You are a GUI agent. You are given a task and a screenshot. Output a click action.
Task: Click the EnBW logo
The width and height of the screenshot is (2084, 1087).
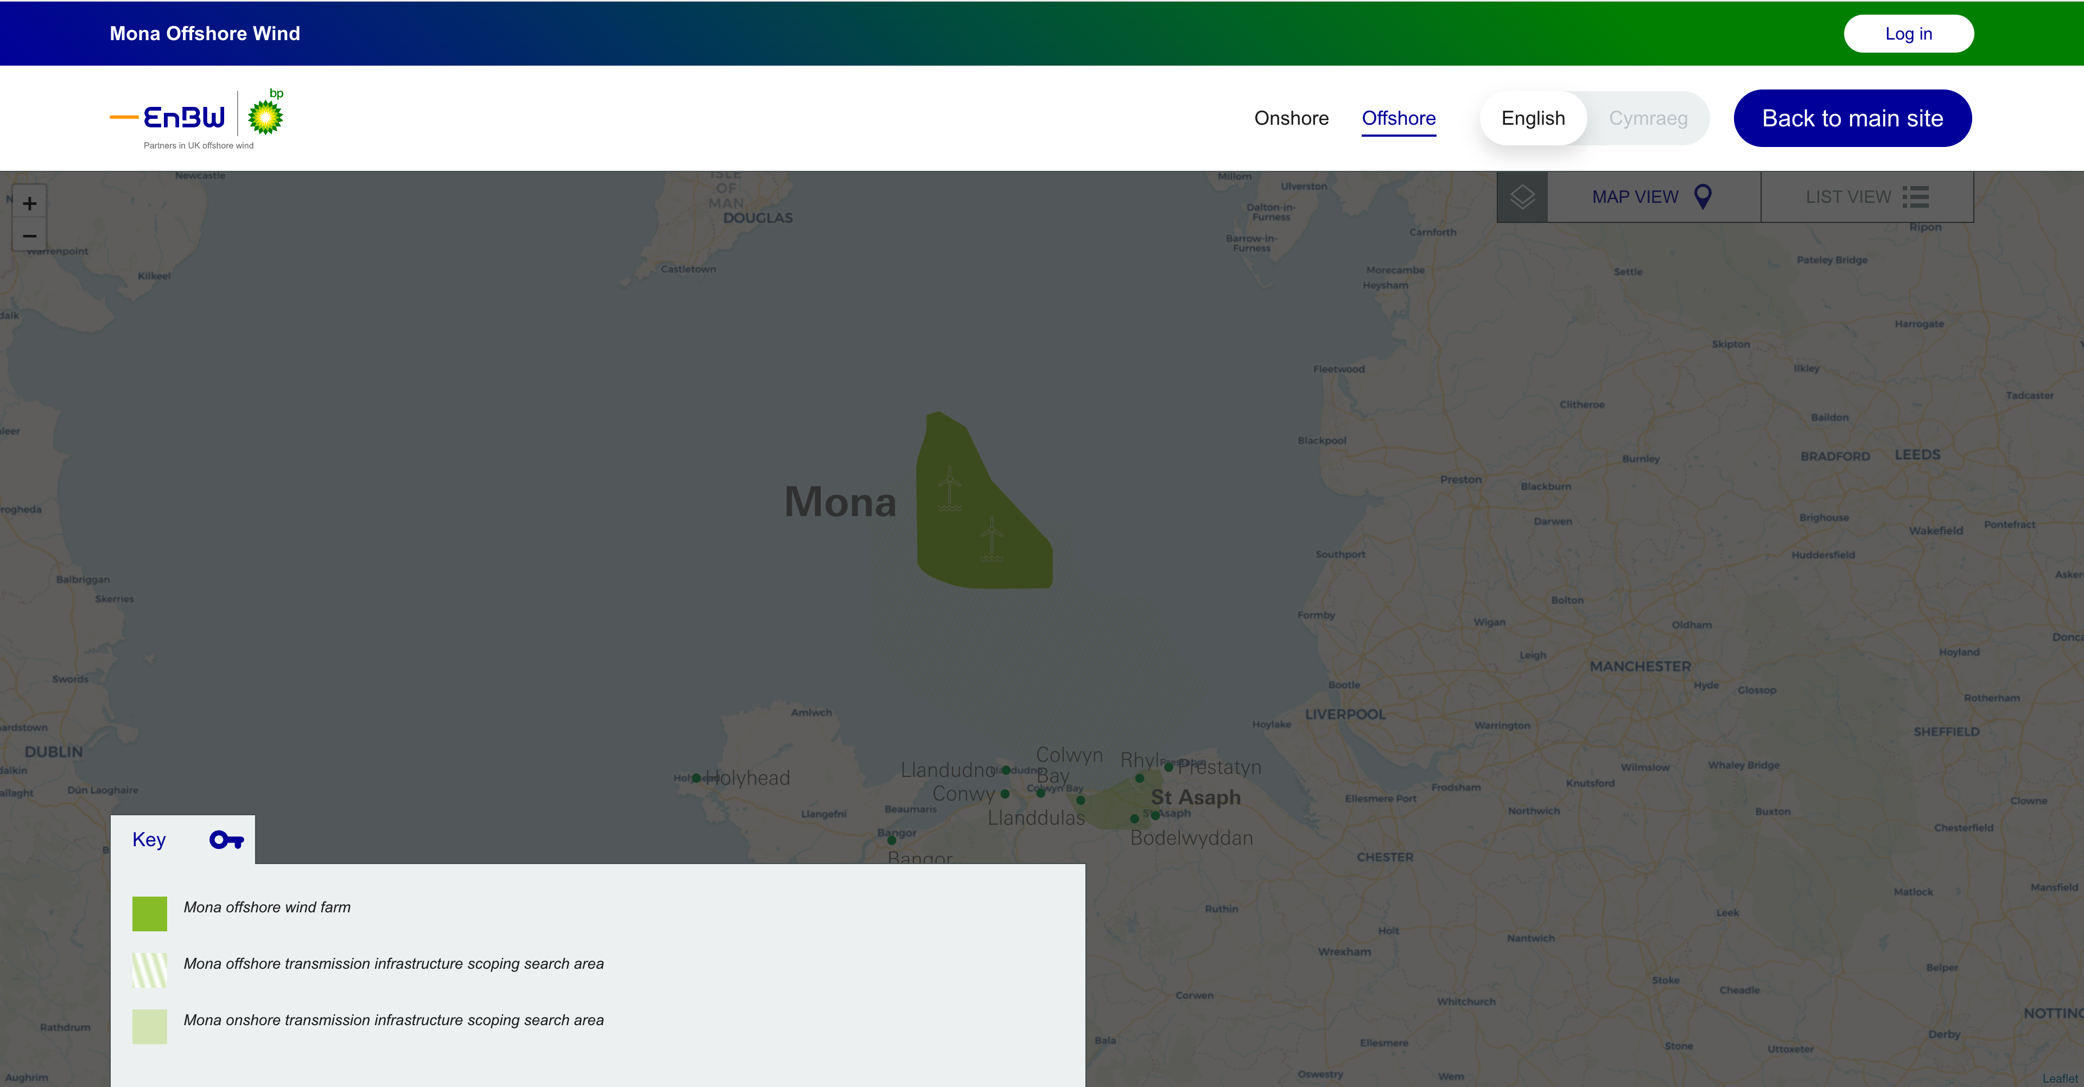click(x=168, y=117)
